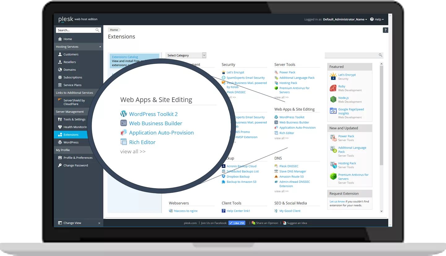This screenshot has width=446, height=256.
Task: Click view all under Web Apps & Site Editing
Action: [x=281, y=138]
